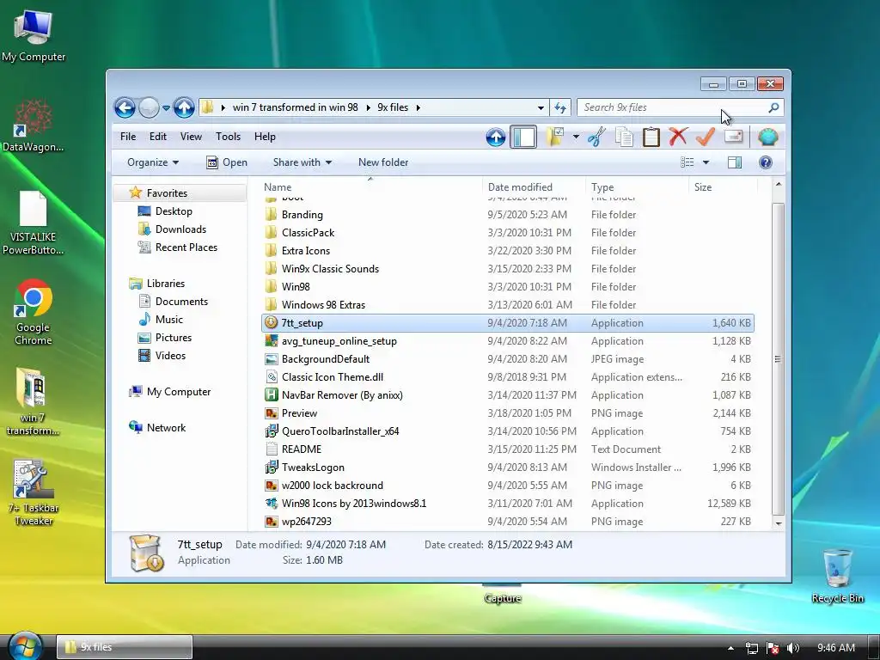Open the Organize dropdown
880x660 pixels.
[x=153, y=162]
